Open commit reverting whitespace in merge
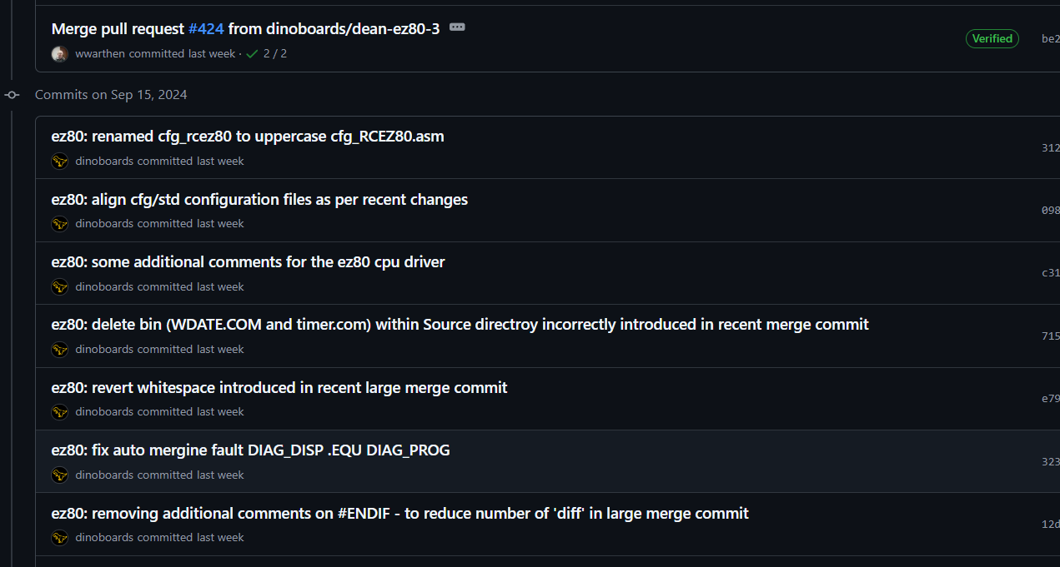The height and width of the screenshot is (567, 1060). click(x=279, y=388)
